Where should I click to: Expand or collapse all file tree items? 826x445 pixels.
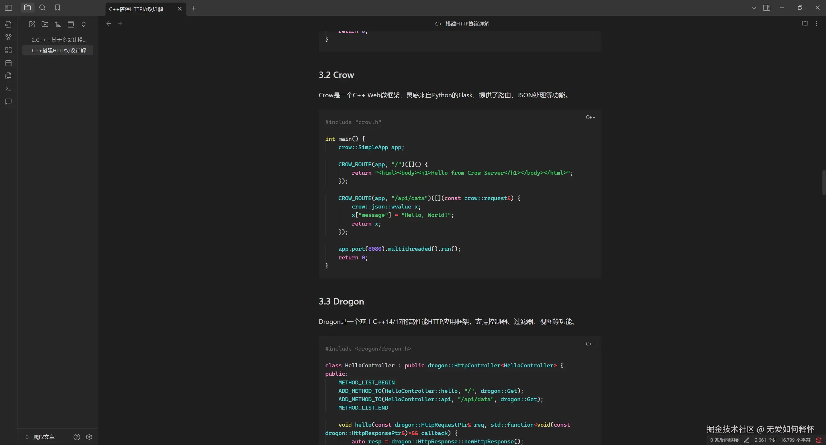pyautogui.click(x=84, y=24)
